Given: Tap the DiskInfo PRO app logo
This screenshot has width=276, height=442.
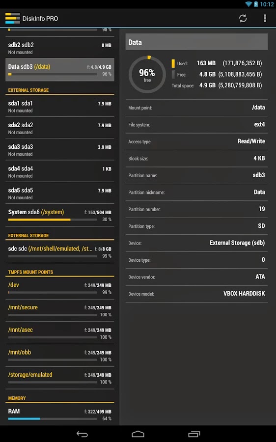Looking at the screenshot, I should coord(12,18).
